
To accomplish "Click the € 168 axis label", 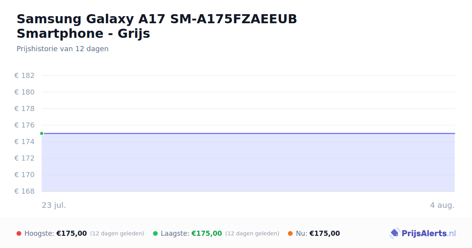I will 24,191.
